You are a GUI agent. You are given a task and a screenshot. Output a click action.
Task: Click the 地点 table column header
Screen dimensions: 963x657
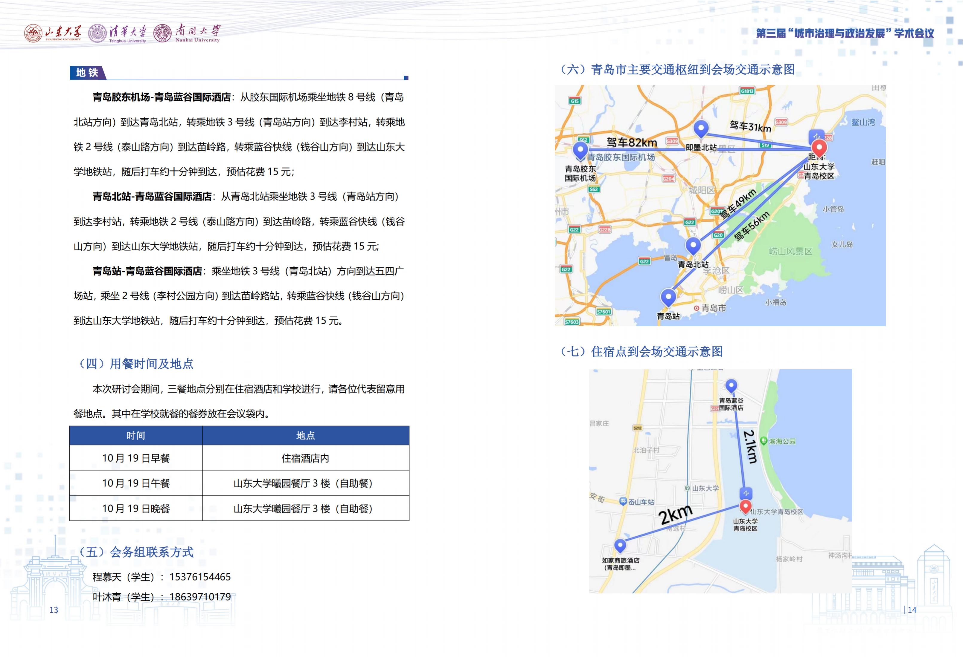click(305, 436)
